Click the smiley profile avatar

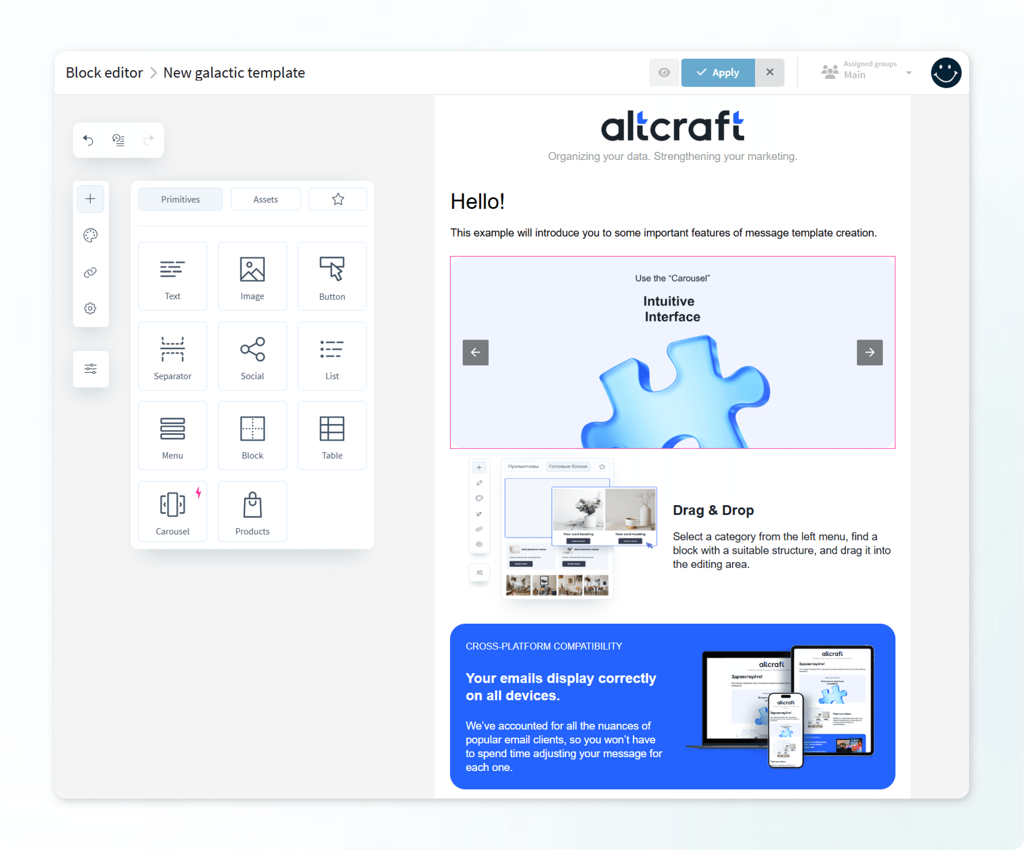[945, 72]
